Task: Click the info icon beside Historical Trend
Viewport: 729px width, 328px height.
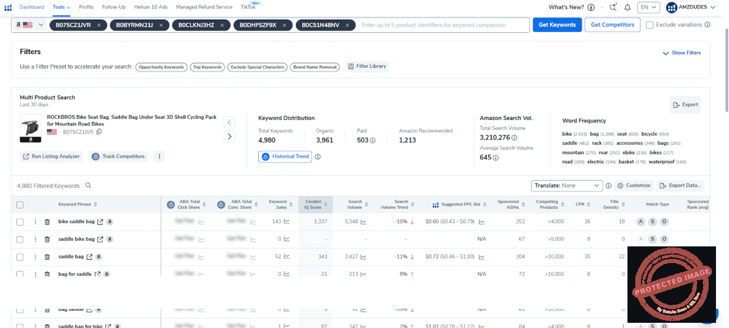Action: (x=318, y=156)
